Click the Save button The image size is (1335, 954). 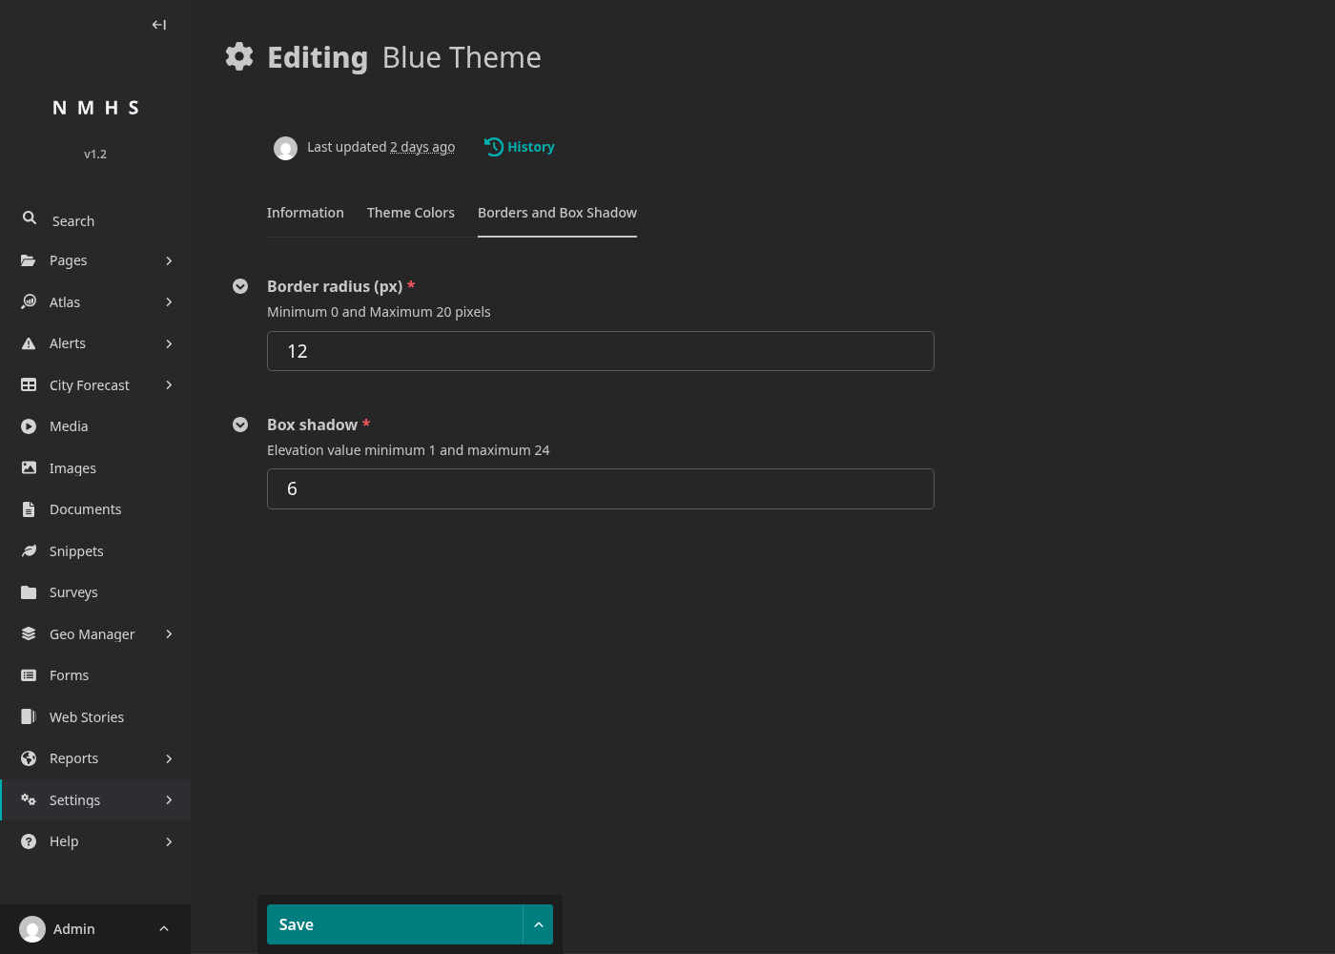tap(395, 924)
